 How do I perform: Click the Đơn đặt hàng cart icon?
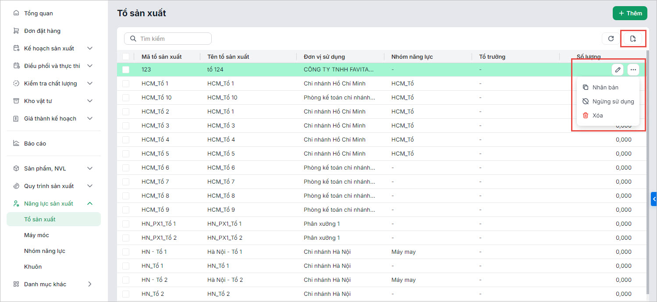click(x=16, y=31)
